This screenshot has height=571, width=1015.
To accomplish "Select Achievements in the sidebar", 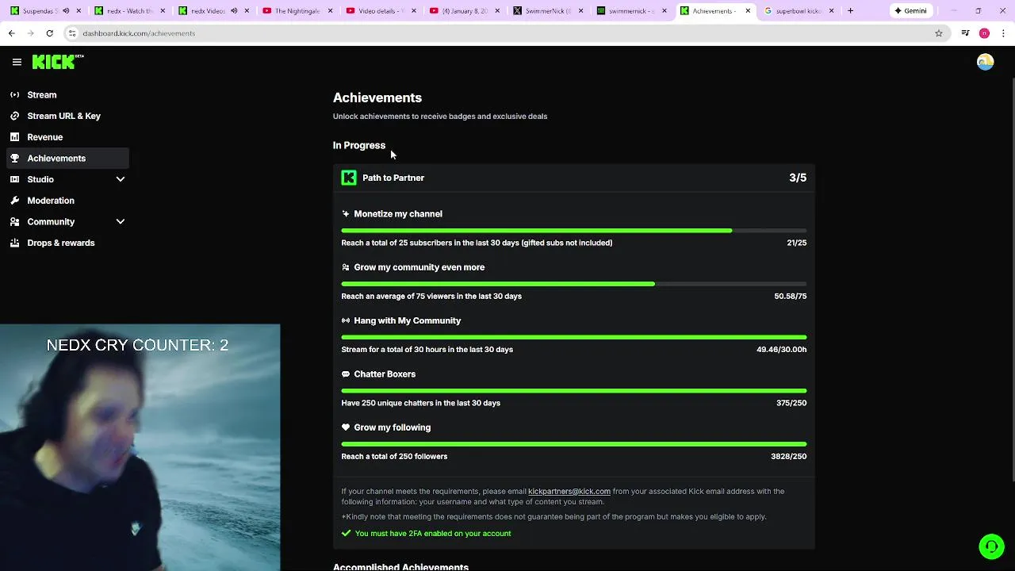I will (67, 158).
